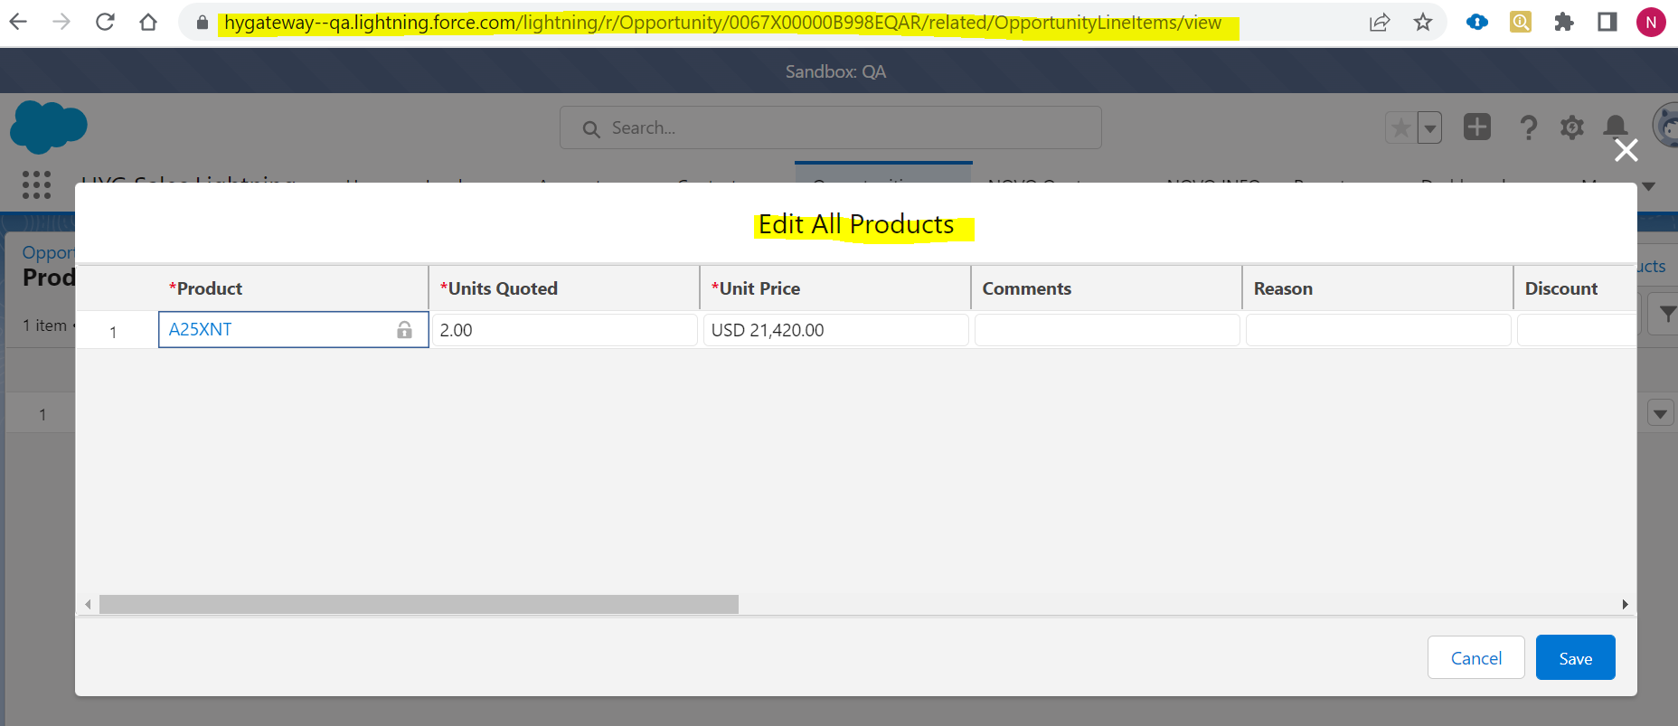
Task: Bookmark this page with the star icon
Action: coord(1423,23)
